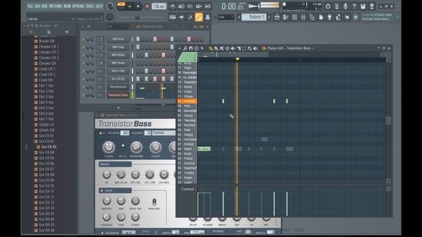Open the snap 'Line' dropdown
422x237 pixels.
(226, 17)
